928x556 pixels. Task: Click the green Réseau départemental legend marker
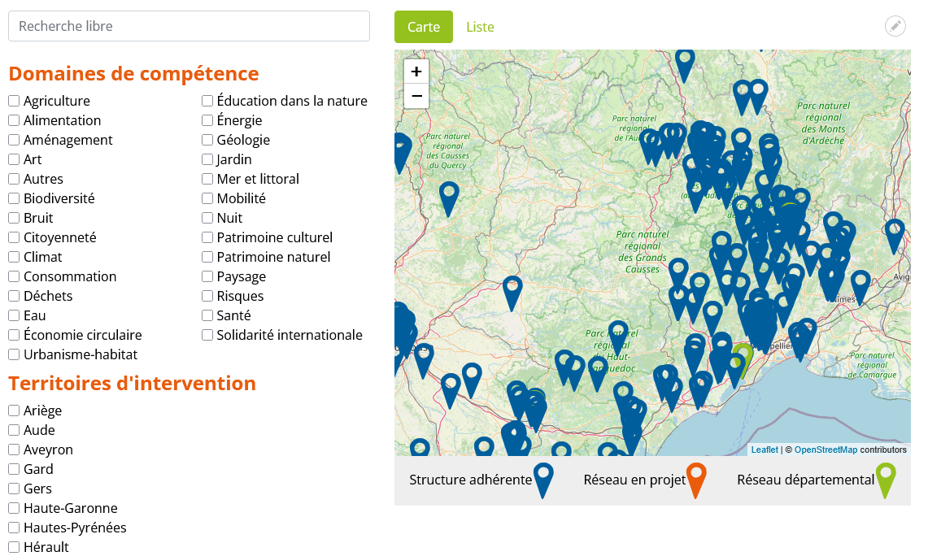pos(886,479)
